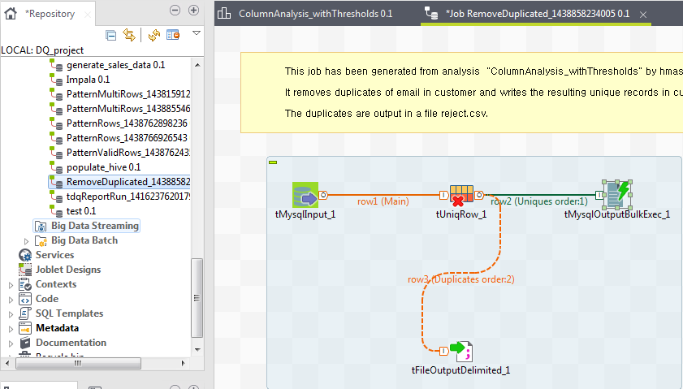Toggle link with editor arrows icon
The width and height of the screenshot is (683, 389).
tap(129, 35)
